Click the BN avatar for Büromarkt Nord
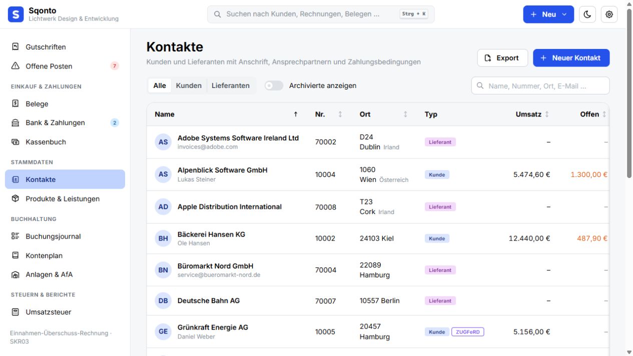Screen dimensions: 633x356 (x=163, y=270)
